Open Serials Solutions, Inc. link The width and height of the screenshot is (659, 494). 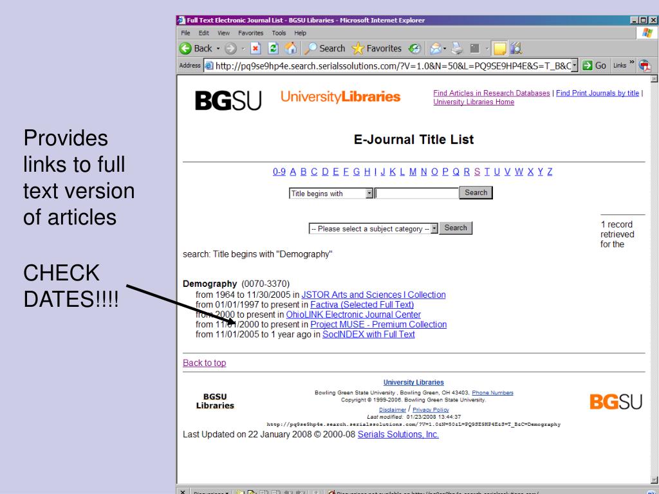tap(398, 435)
